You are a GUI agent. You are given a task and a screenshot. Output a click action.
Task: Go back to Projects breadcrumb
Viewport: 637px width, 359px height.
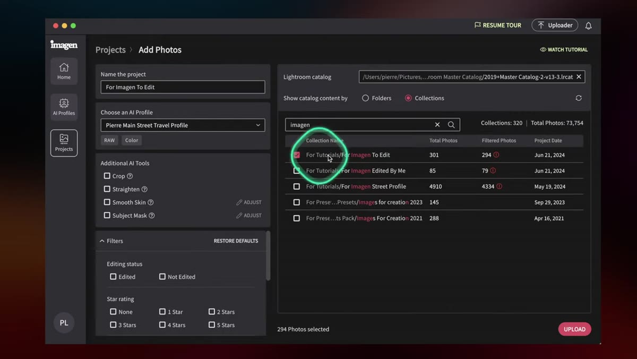[x=110, y=50]
